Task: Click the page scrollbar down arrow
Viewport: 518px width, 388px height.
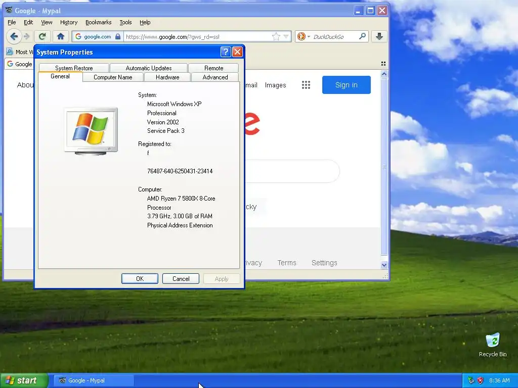Action: point(384,265)
